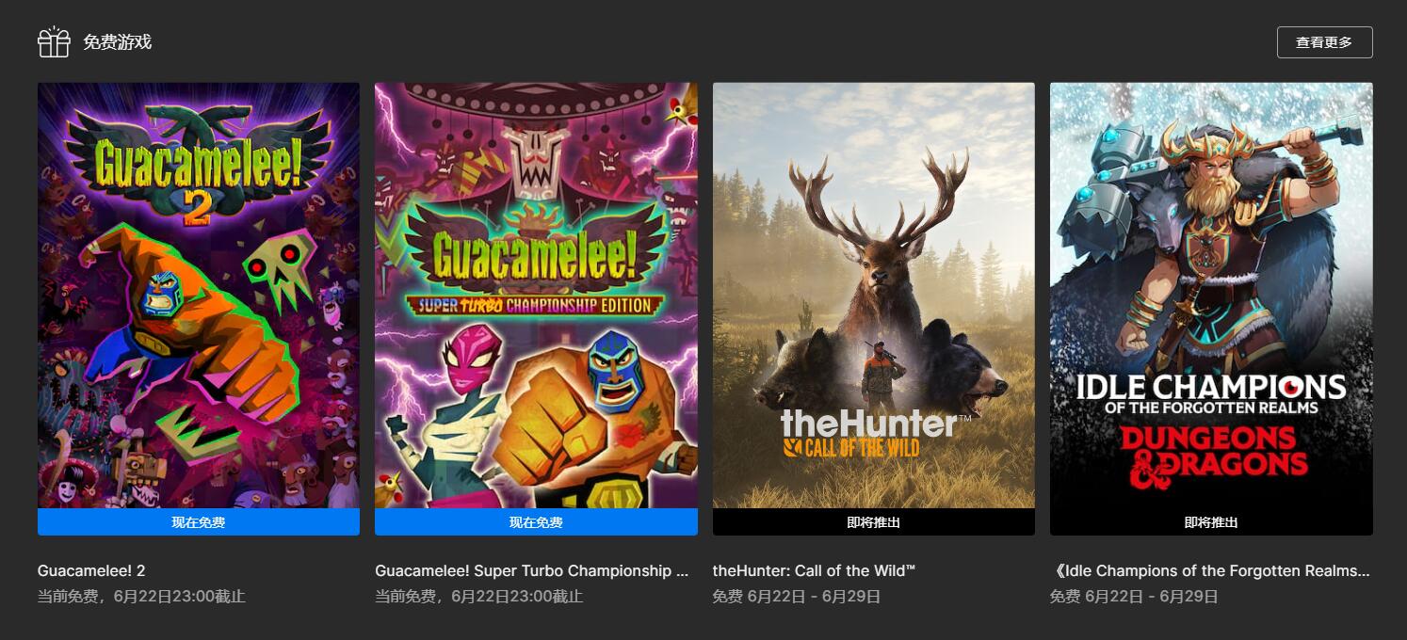Click 即将推出 banner under theHunter
This screenshot has height=640, width=1407.
[874, 522]
